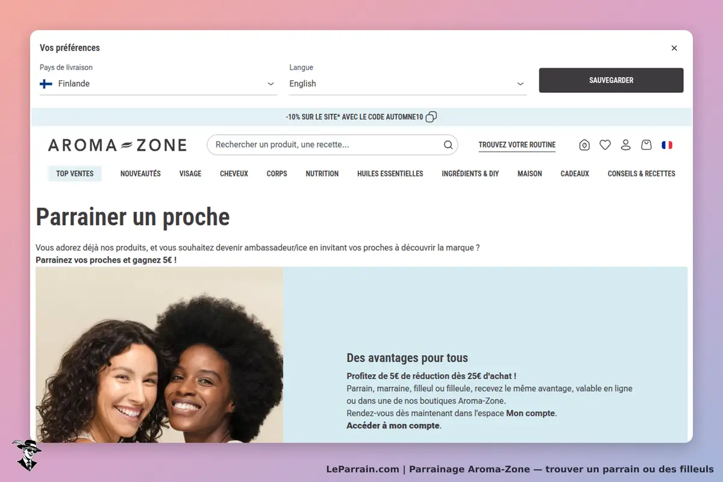Click the Finland flag icon
723x482 pixels.
tap(46, 84)
